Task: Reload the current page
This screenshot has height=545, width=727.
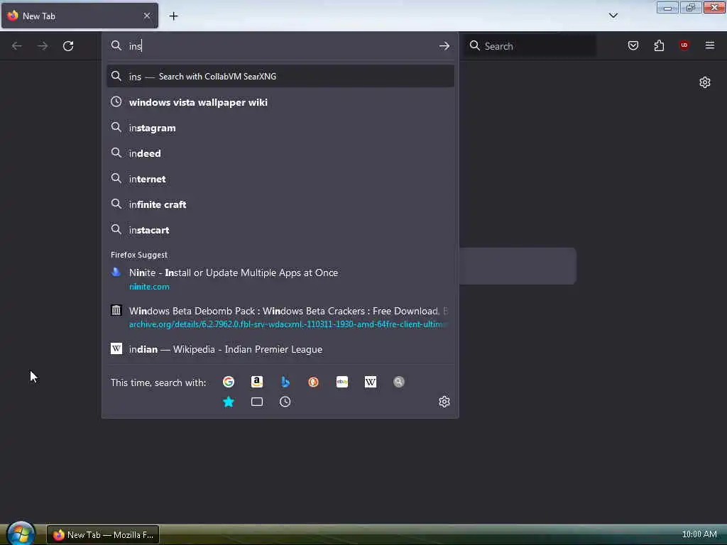Action: tap(68, 46)
